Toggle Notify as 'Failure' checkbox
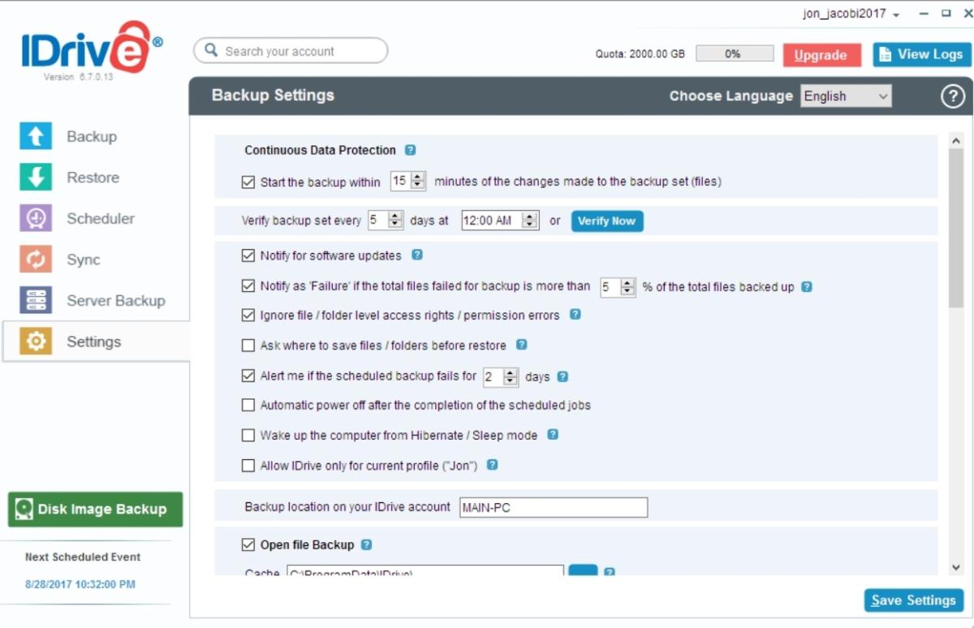This screenshot has width=974, height=628. (248, 286)
